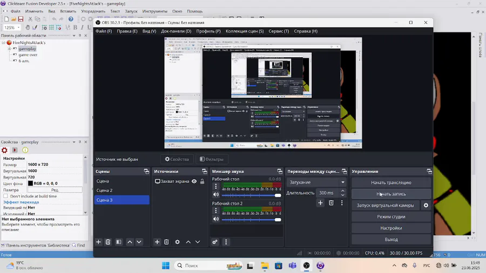Click New file icon in Clickteam Fusion toolbar
The image size is (486, 273).
(6, 19)
